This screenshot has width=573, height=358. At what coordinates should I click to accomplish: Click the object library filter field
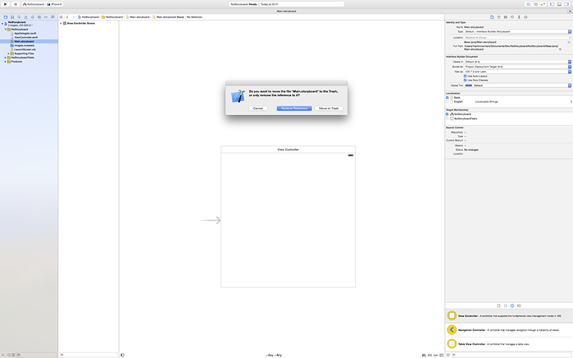[511, 355]
